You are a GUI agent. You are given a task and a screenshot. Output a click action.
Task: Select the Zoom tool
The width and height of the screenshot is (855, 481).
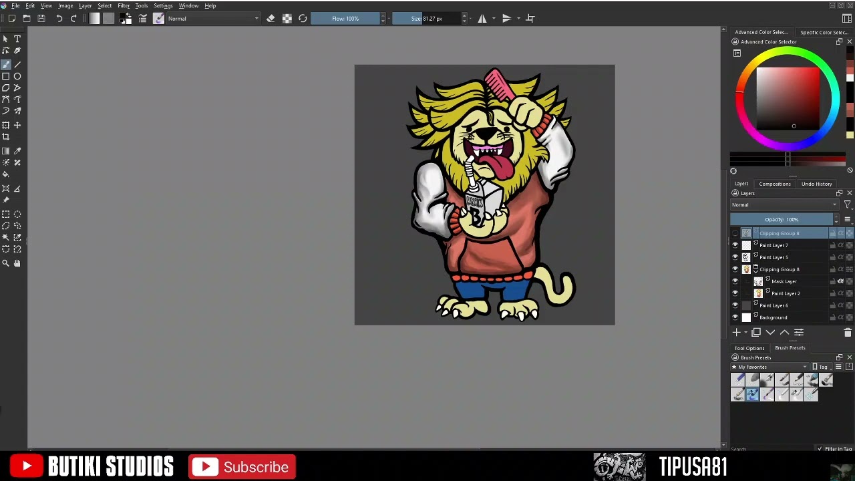6,263
